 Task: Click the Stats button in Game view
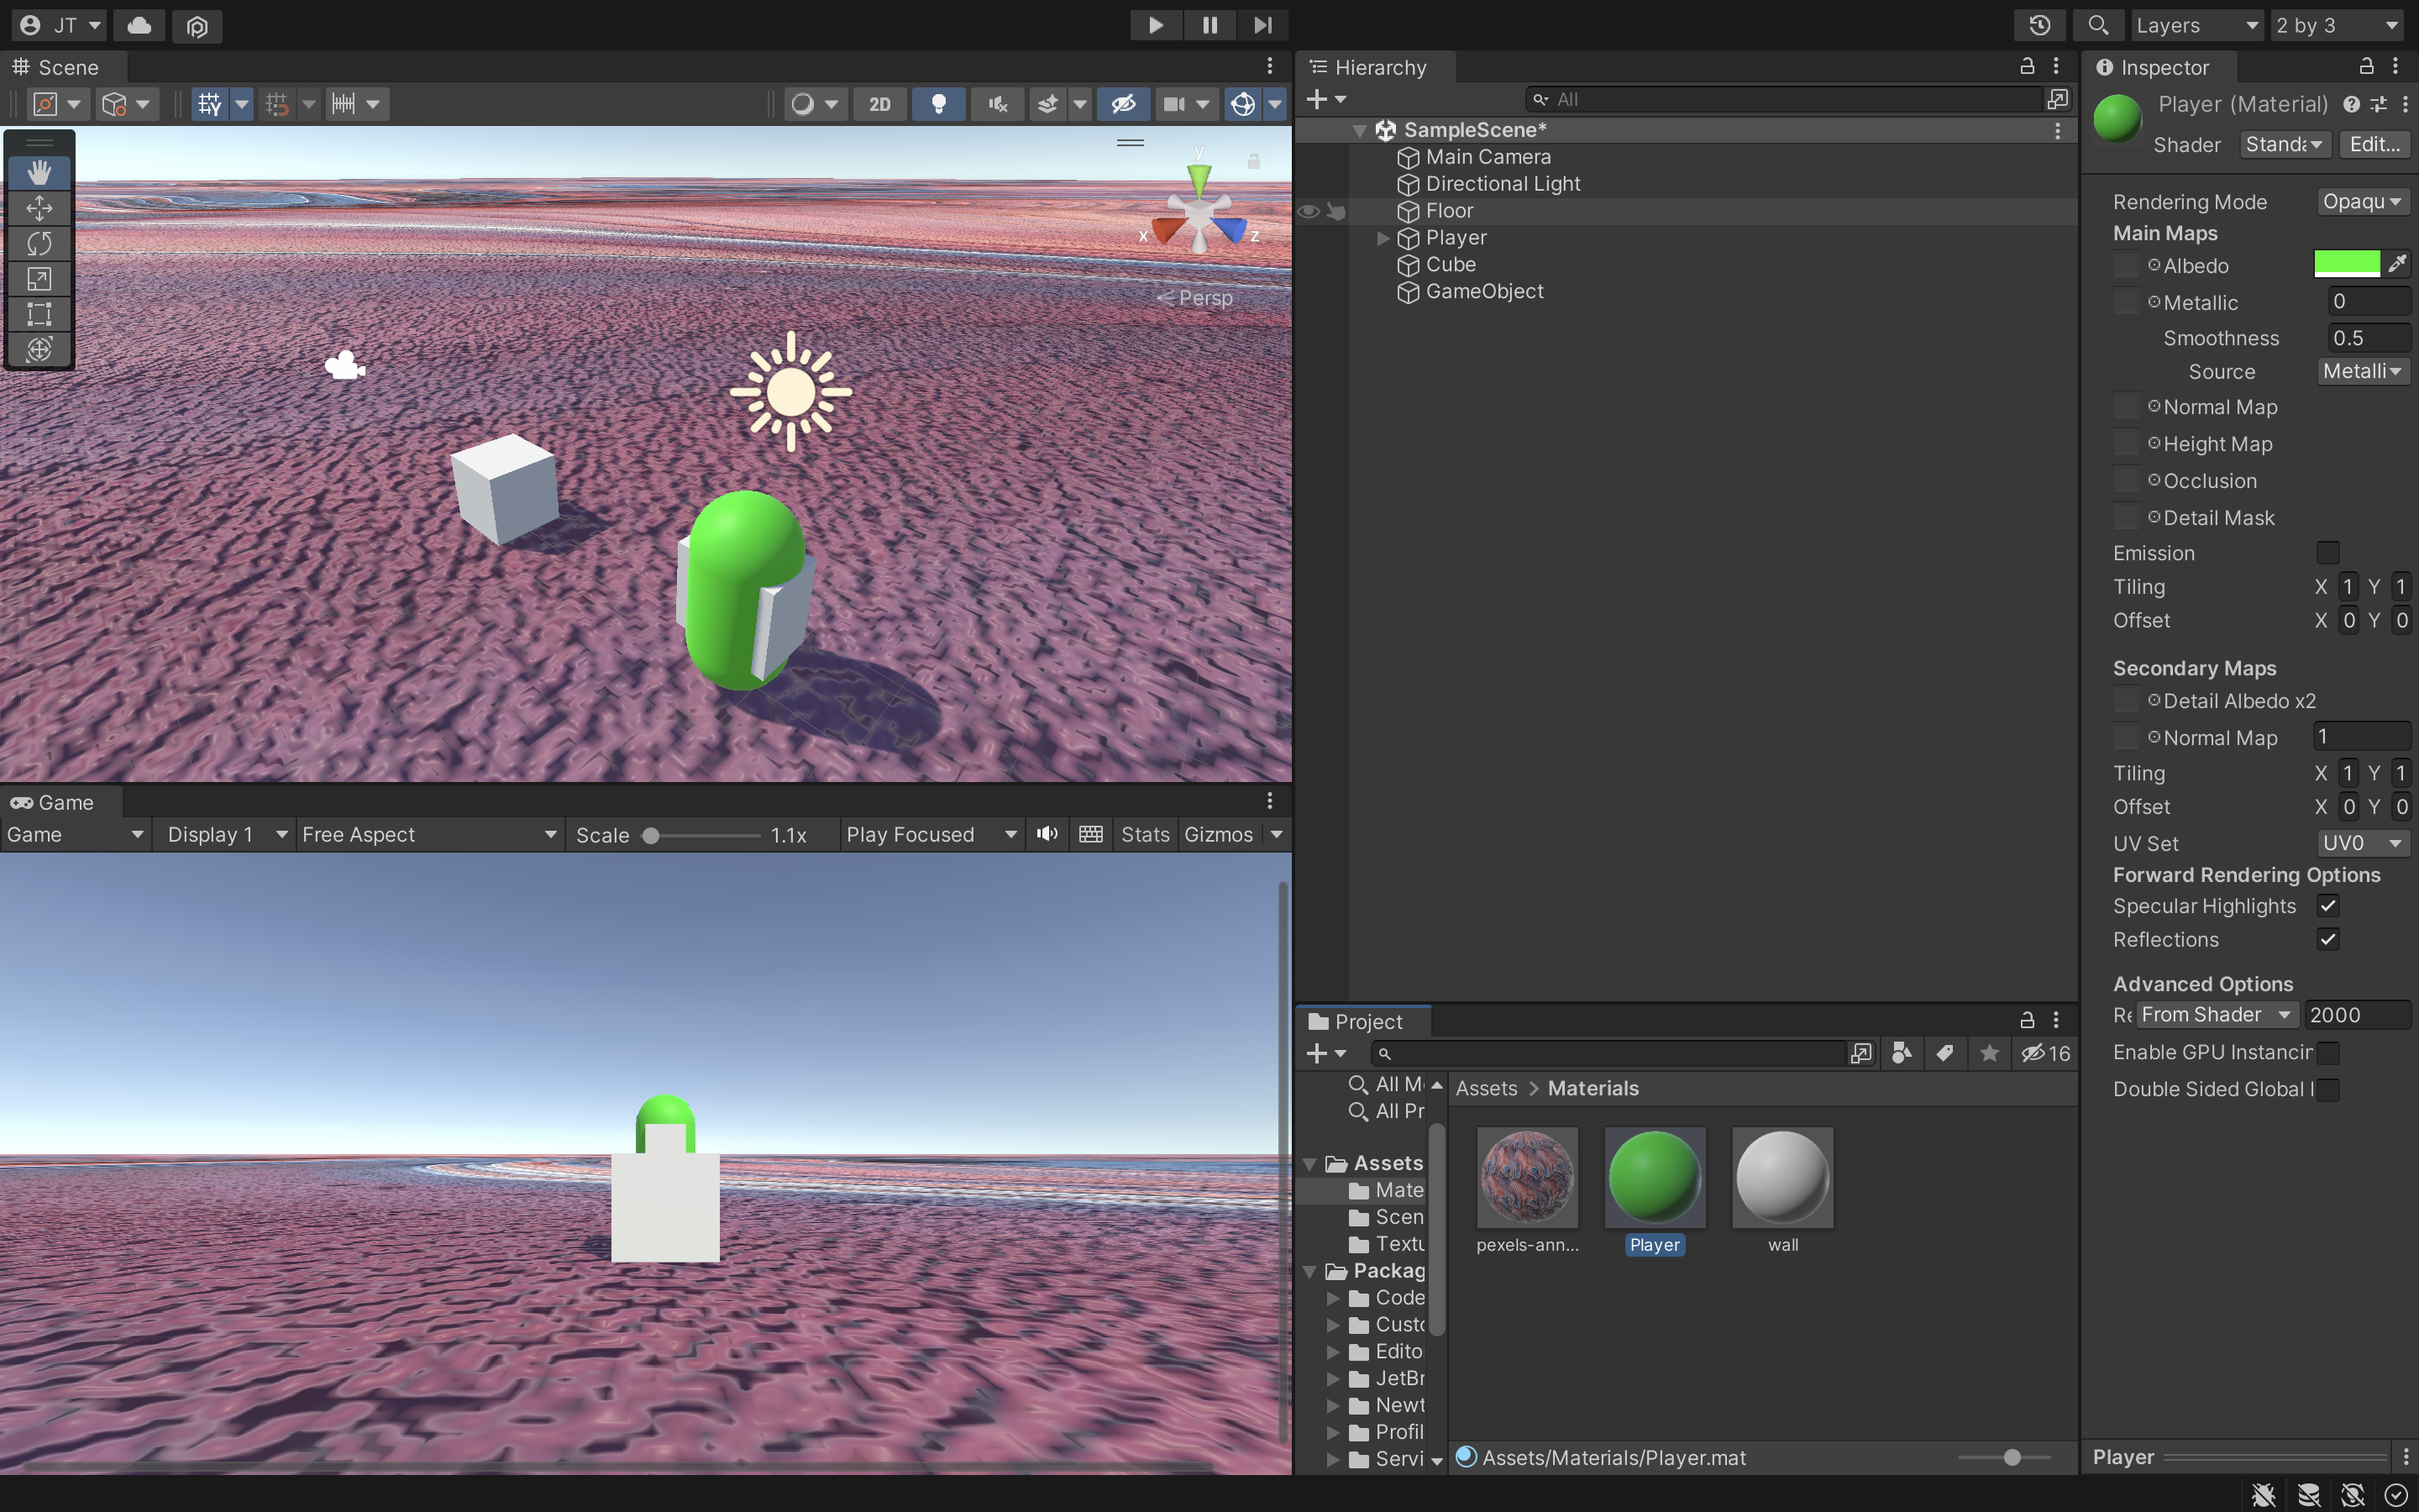click(1145, 834)
